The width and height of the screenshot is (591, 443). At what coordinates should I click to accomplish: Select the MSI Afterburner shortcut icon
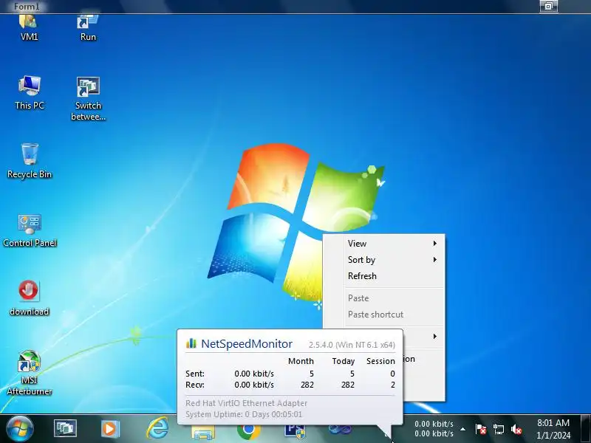(30, 373)
